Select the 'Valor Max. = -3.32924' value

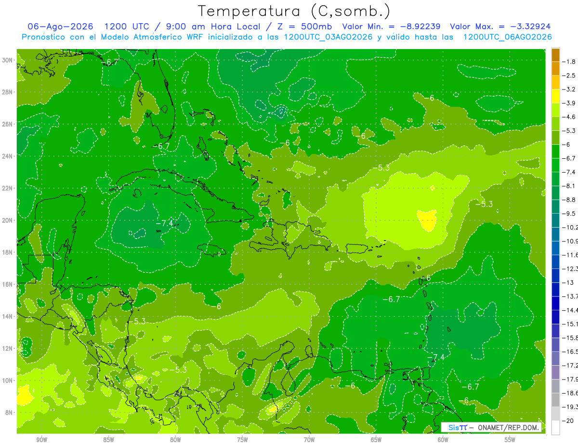click(x=500, y=26)
